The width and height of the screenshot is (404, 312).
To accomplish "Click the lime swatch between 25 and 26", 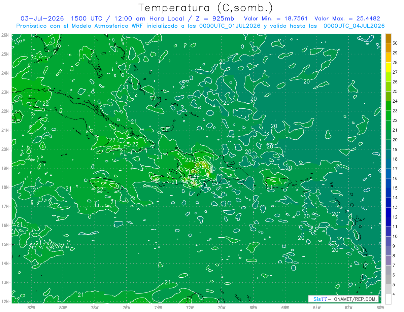I will tap(388, 86).
